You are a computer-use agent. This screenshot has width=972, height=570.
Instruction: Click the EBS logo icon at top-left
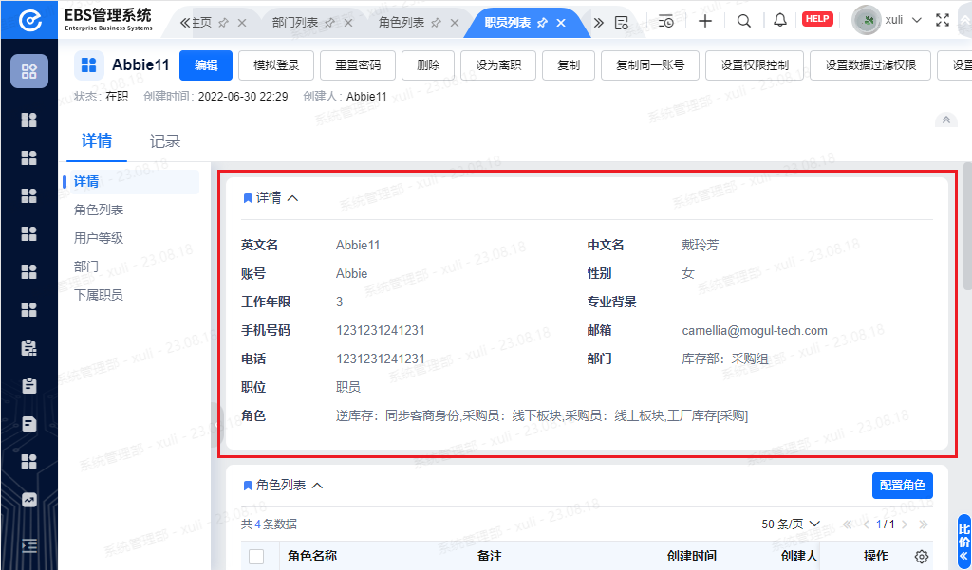pyautogui.click(x=29, y=21)
